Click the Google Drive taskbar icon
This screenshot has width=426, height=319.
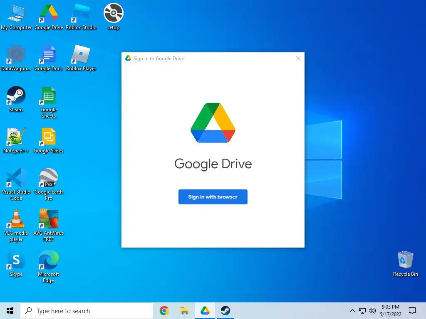coord(205,311)
